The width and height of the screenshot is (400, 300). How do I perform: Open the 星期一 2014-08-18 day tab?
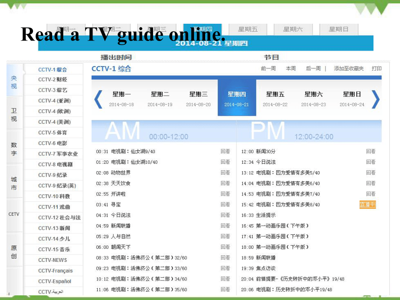tap(122, 99)
